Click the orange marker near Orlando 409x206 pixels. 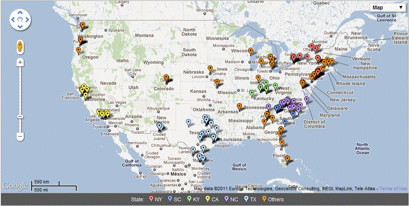282,143
